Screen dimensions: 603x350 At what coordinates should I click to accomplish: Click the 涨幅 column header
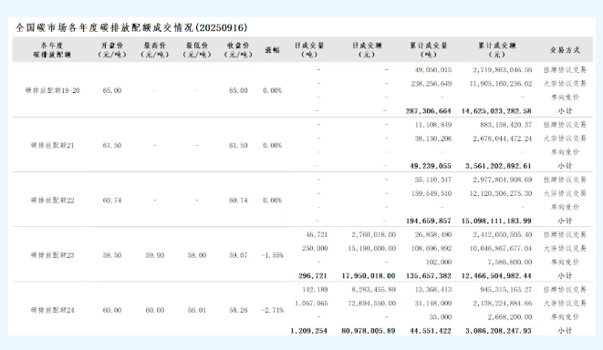pyautogui.click(x=272, y=50)
